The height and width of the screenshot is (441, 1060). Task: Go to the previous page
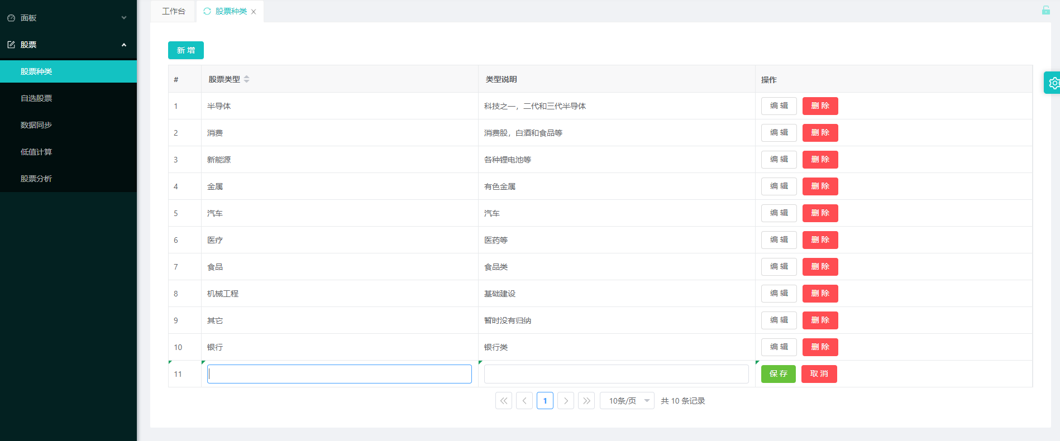[x=524, y=401]
